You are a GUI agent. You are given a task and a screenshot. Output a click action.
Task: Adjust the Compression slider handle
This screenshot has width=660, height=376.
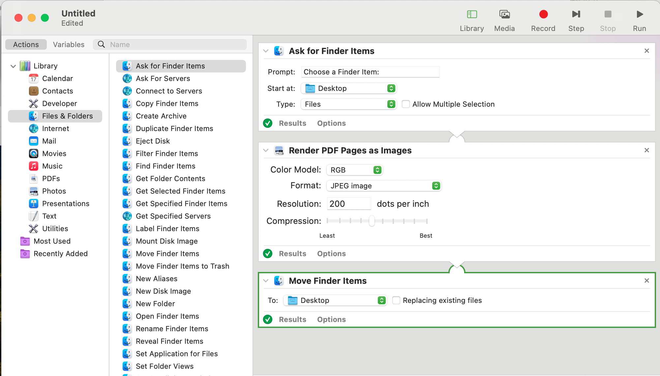coord(372,221)
